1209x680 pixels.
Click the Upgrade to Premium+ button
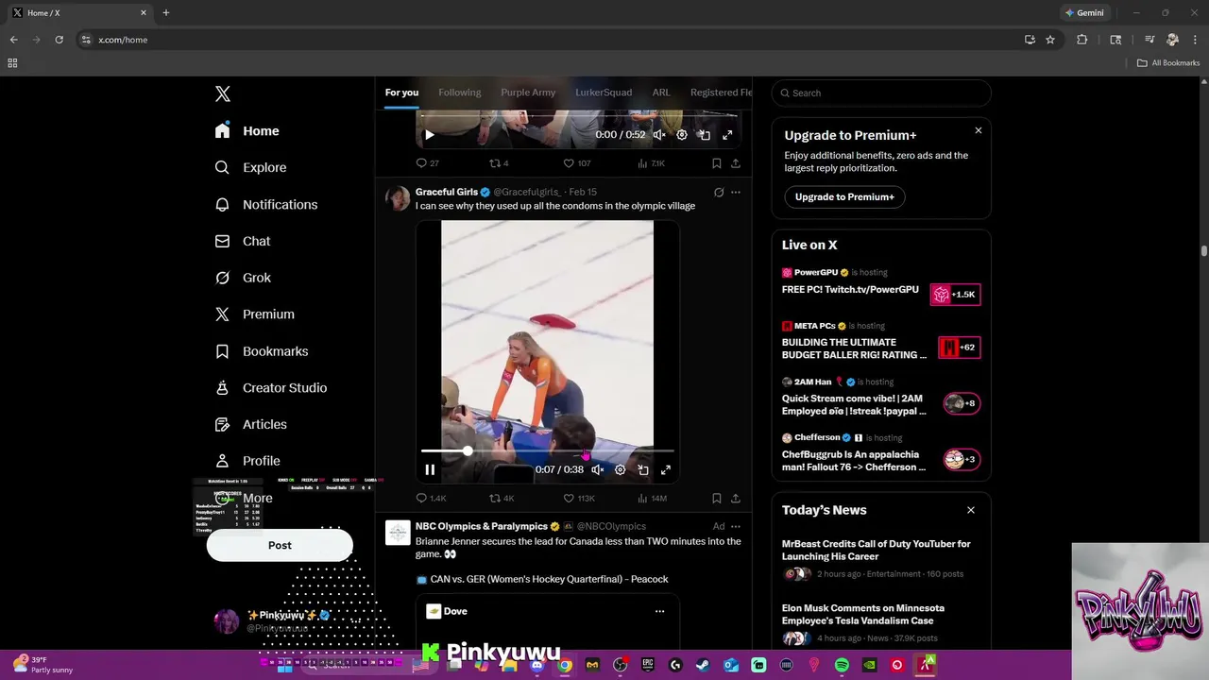pos(844,196)
